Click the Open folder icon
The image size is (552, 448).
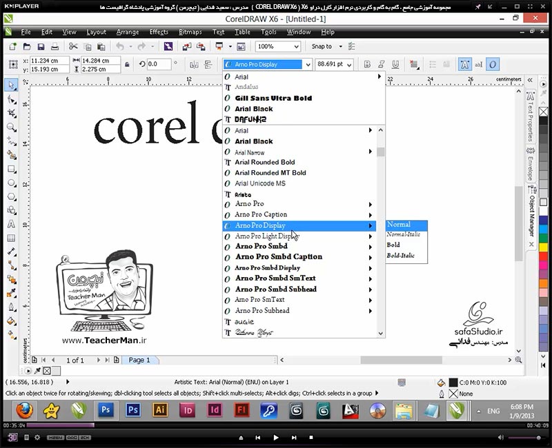tap(27, 46)
